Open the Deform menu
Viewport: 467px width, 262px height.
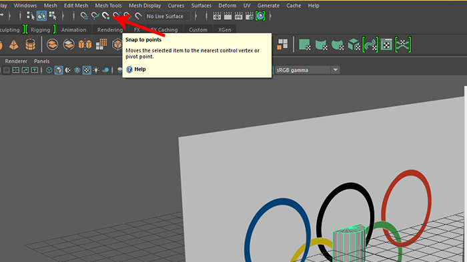coord(227,5)
